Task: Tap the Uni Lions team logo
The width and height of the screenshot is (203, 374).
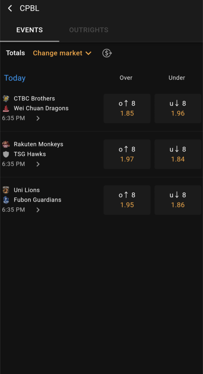Action: [x=6, y=190]
